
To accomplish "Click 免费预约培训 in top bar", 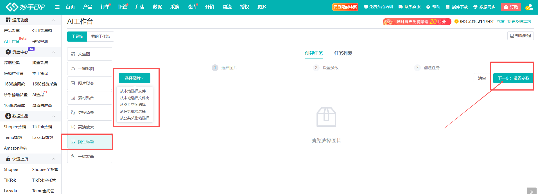I will tap(378, 7).
